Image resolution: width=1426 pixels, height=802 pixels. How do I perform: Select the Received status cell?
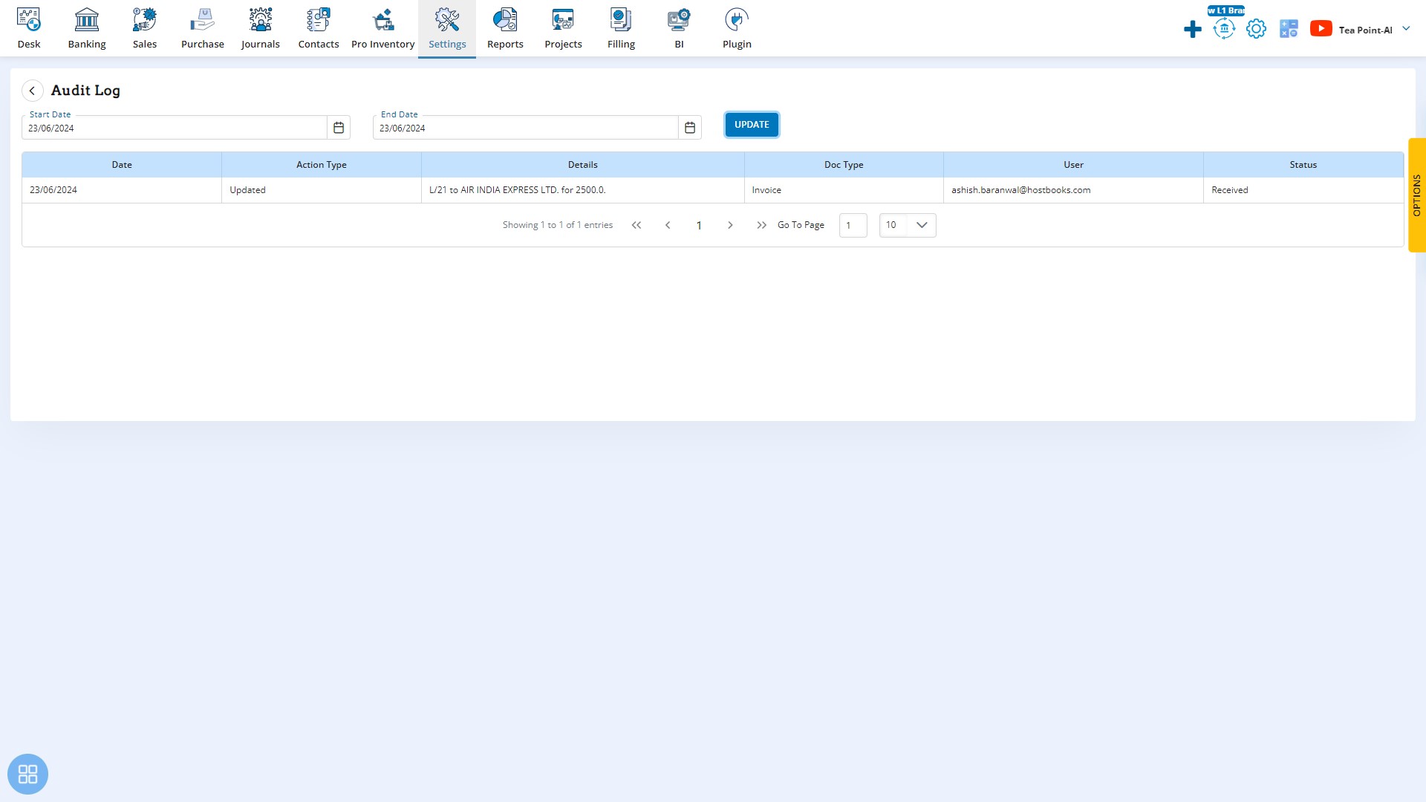tap(1303, 190)
